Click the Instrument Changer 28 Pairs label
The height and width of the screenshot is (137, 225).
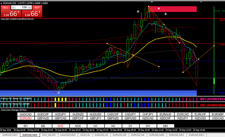pos(14,110)
